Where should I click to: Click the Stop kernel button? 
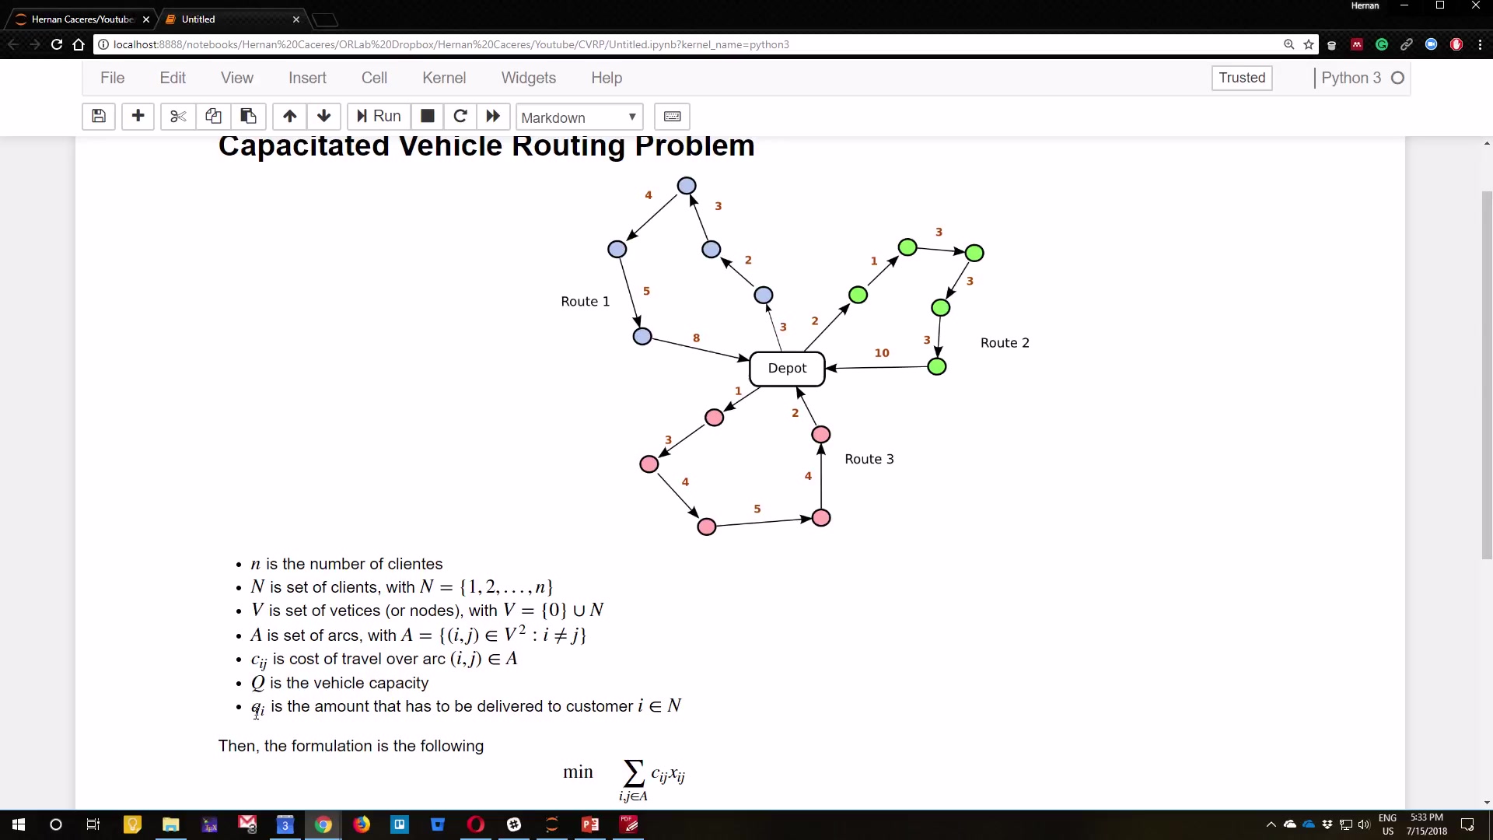click(x=428, y=116)
